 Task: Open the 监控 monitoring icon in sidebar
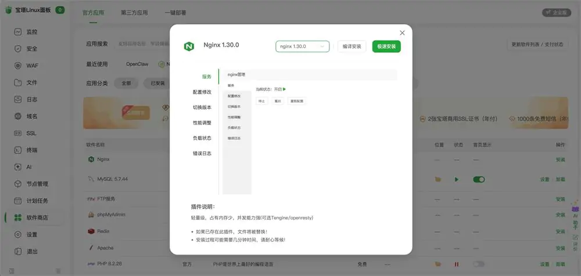[x=18, y=32]
